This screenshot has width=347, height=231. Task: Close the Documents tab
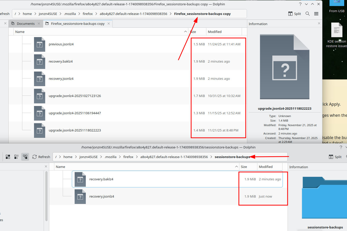(x=39, y=24)
